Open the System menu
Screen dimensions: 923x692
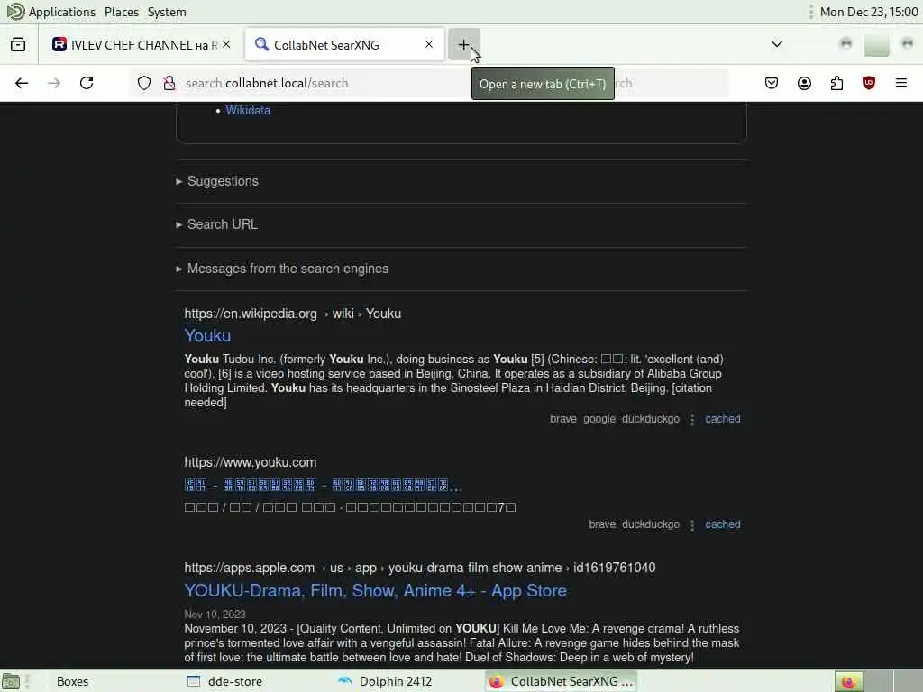167,12
